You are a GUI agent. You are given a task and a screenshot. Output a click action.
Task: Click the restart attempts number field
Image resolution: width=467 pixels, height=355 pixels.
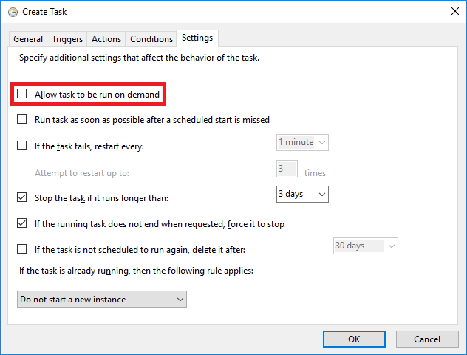287,169
